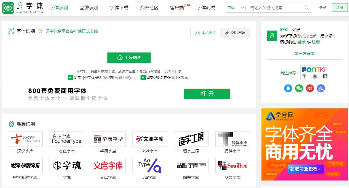Click the 华康字型 text label
This screenshot has width=349, height=188.
point(108,151)
